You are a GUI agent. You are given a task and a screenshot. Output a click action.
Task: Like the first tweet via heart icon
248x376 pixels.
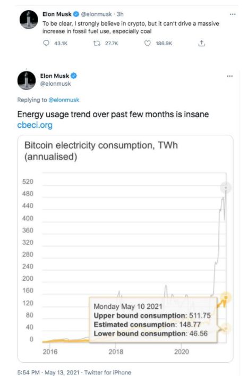point(148,43)
